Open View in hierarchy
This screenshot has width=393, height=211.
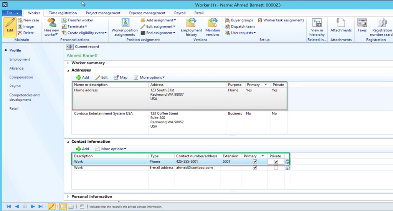point(317,23)
